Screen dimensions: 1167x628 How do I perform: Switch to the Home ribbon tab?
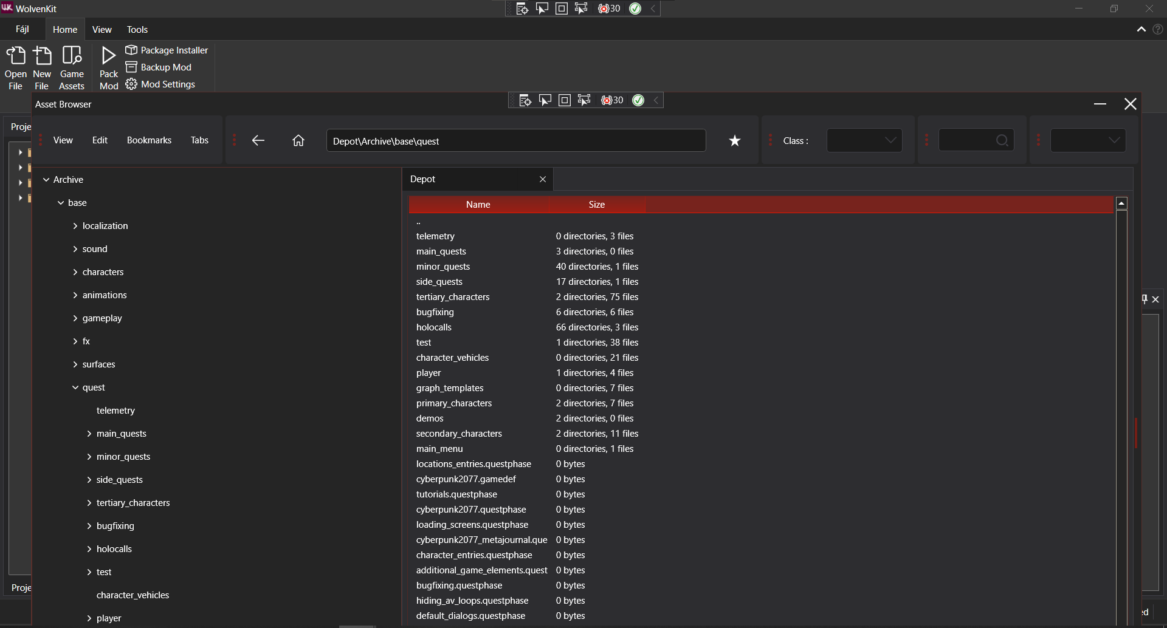point(65,29)
